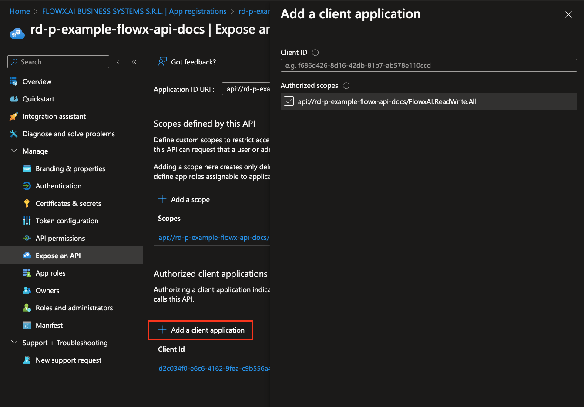Viewport: 584px width, 407px height.
Task: Collapse the Manage section chevron
Action: click(x=14, y=151)
